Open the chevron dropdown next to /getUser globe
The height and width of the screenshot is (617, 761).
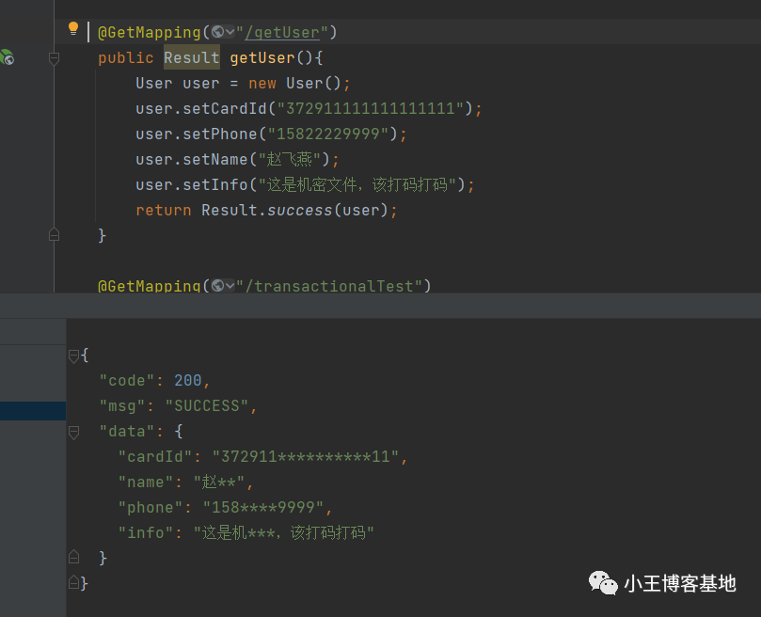[230, 32]
